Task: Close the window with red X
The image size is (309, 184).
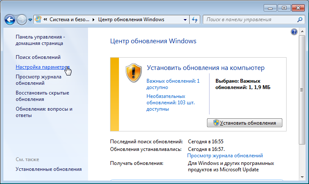Action: (x=298, y=8)
